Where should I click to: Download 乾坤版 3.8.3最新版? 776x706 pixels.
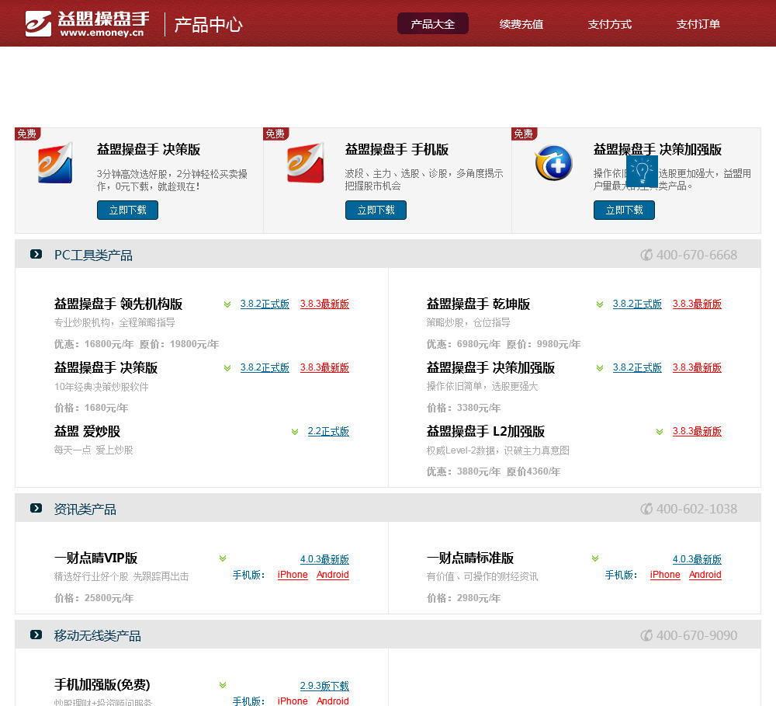coord(698,304)
